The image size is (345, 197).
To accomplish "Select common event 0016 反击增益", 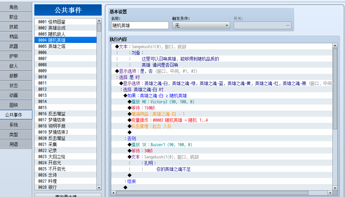I will [66, 114].
